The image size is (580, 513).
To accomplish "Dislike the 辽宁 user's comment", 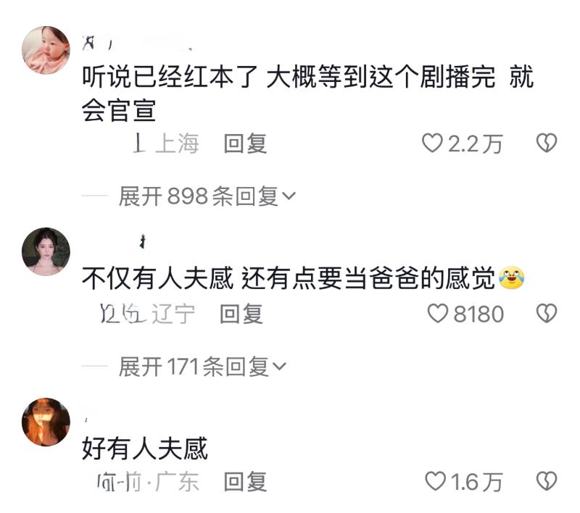I will (547, 313).
